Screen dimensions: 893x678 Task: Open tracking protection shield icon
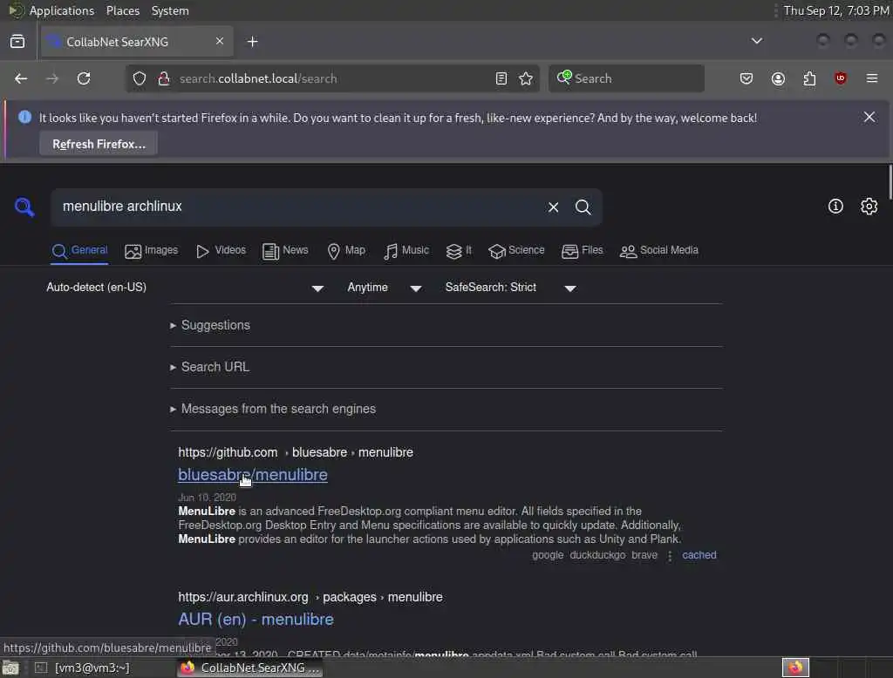(140, 78)
